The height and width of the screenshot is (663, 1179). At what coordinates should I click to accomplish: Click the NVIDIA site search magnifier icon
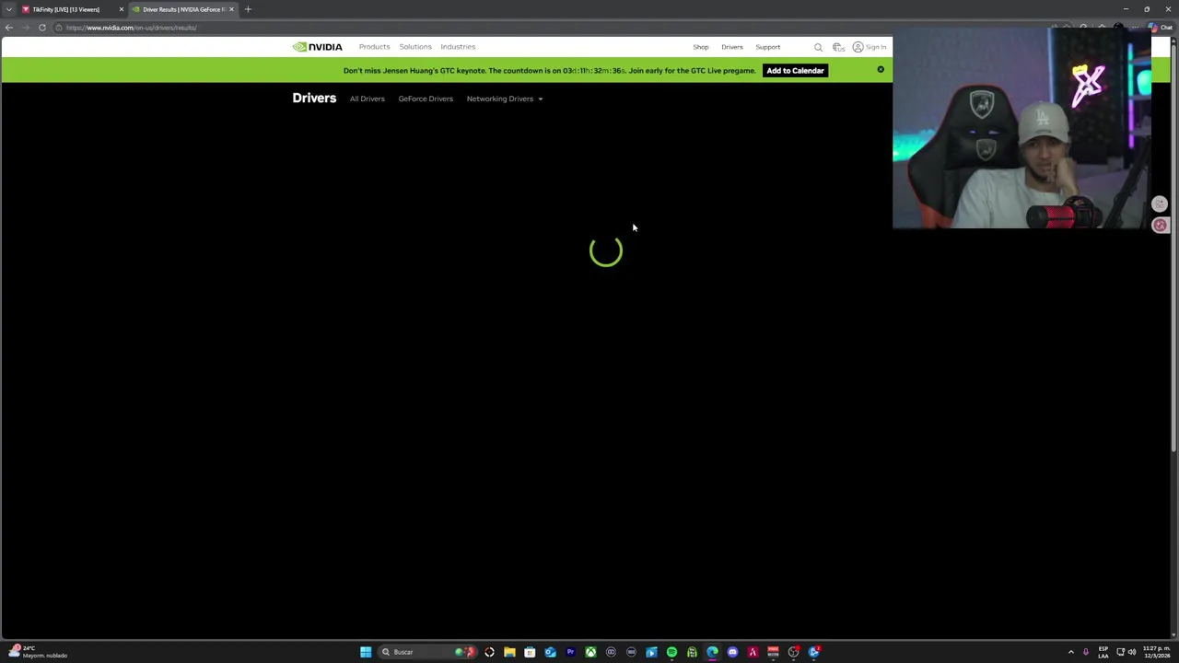[818, 47]
